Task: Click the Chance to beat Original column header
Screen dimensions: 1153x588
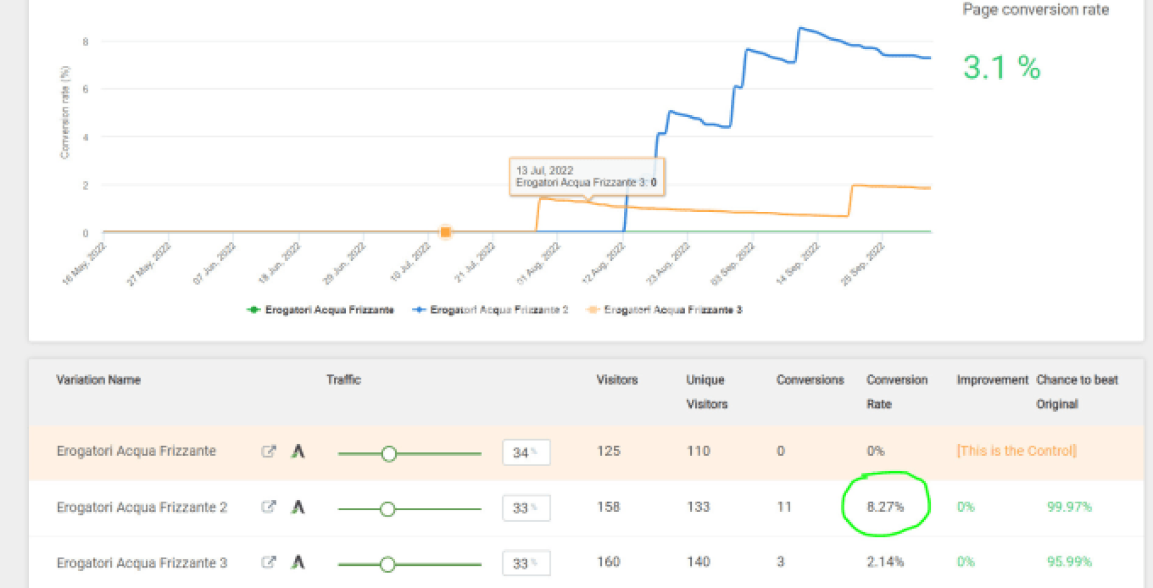Action: 1077,391
